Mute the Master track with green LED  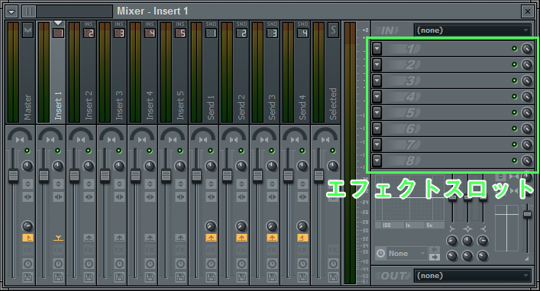click(27, 151)
